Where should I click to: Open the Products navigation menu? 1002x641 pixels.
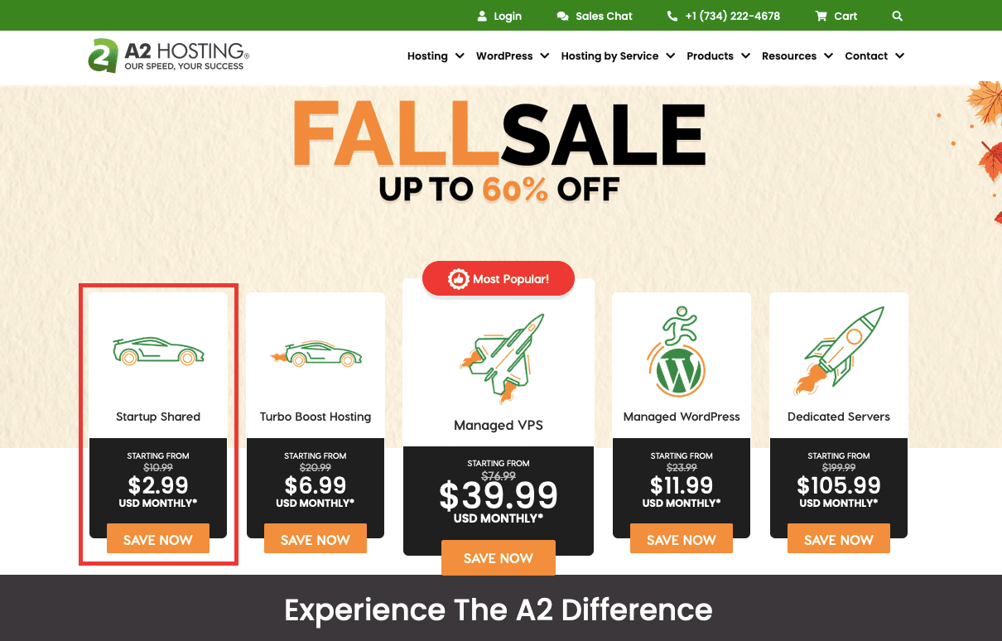click(x=718, y=55)
